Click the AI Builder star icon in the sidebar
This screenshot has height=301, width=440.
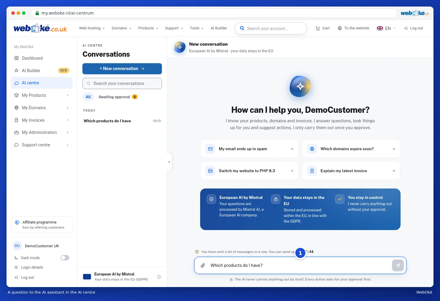click(16, 71)
